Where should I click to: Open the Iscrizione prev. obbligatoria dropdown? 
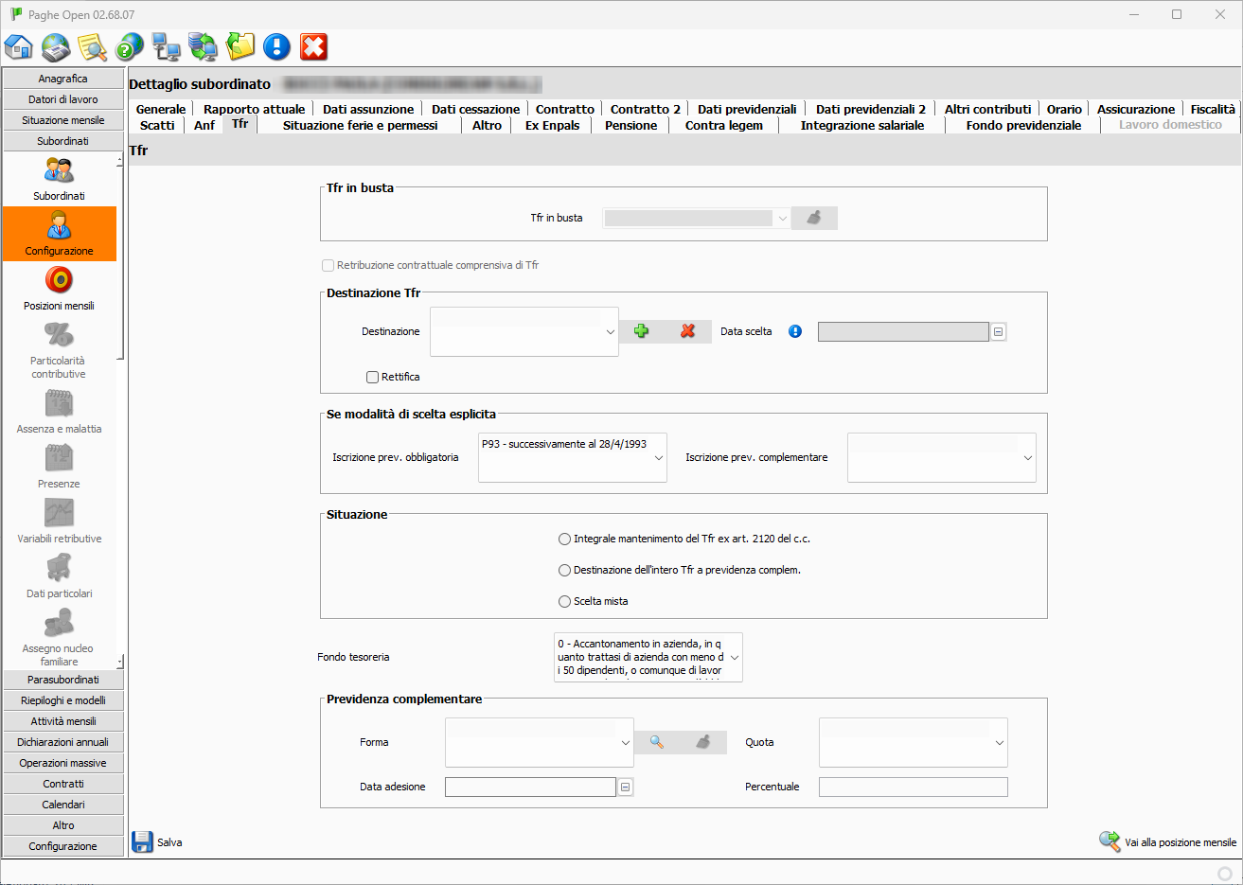(658, 458)
